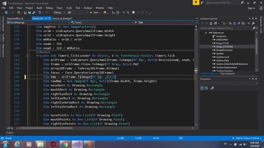Click the Solution Explorer Home icon

(211, 23)
